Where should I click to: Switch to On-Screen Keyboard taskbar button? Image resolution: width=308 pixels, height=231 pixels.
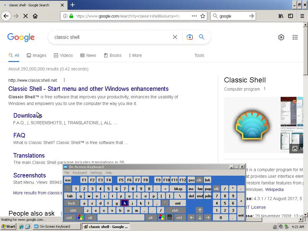click(57, 226)
